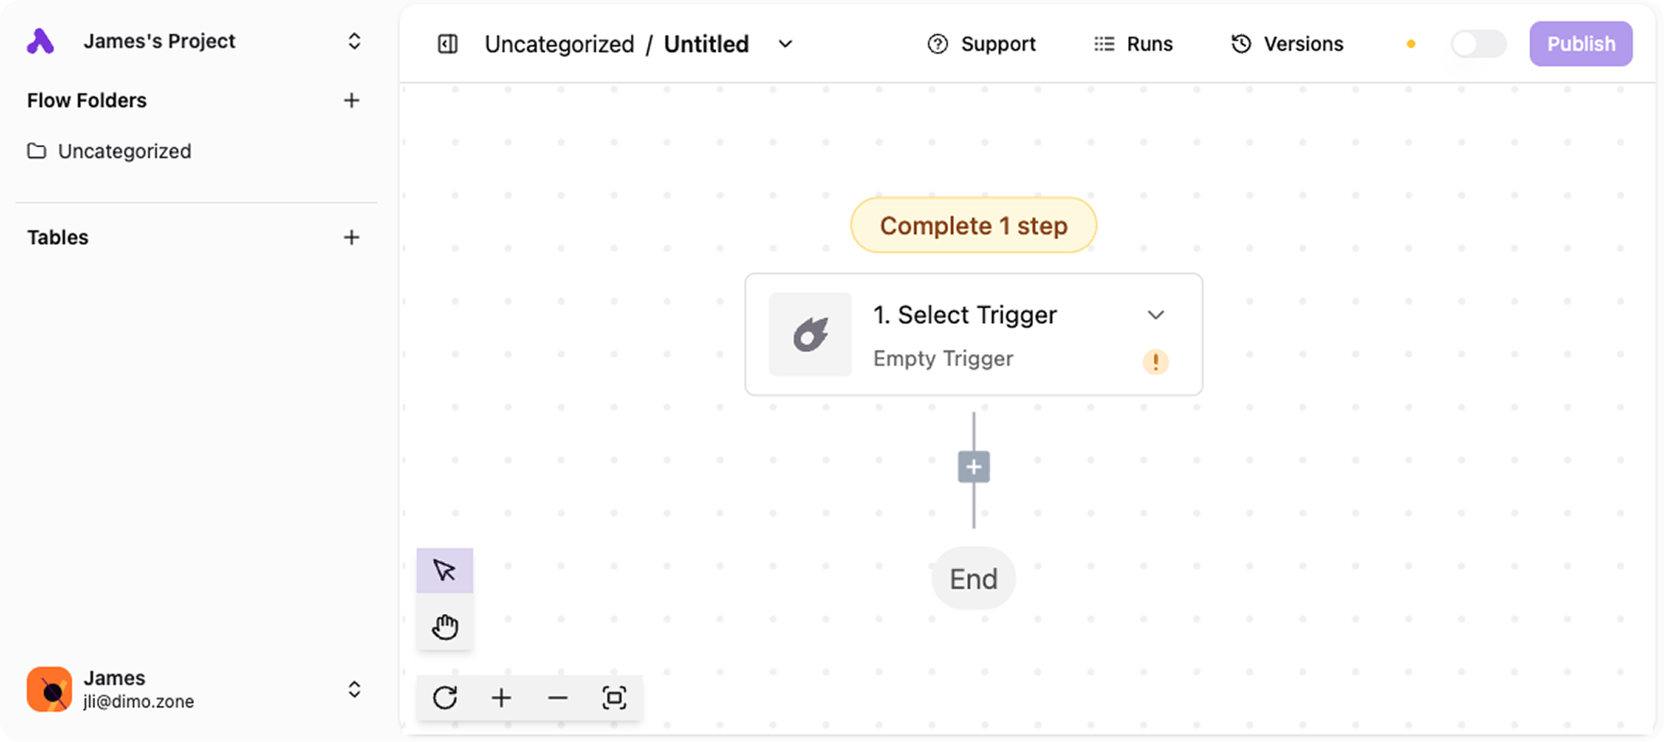Click the Publish button
The width and height of the screenshot is (1664, 742).
coord(1580,44)
